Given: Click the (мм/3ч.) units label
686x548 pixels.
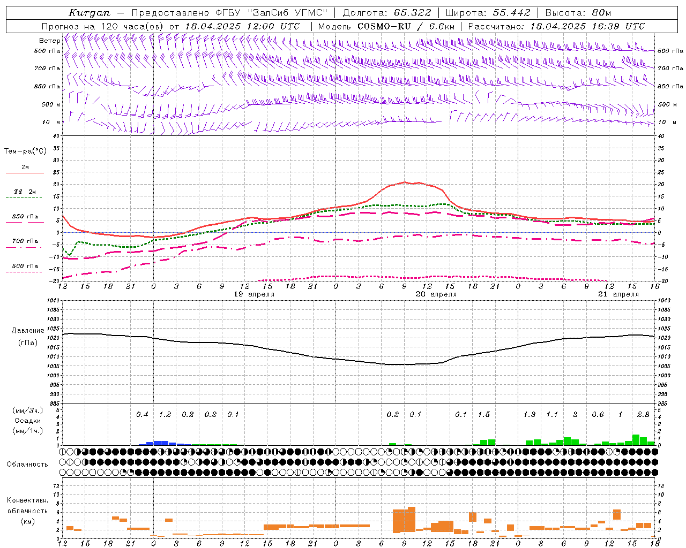Looking at the screenshot, I should 27,410.
